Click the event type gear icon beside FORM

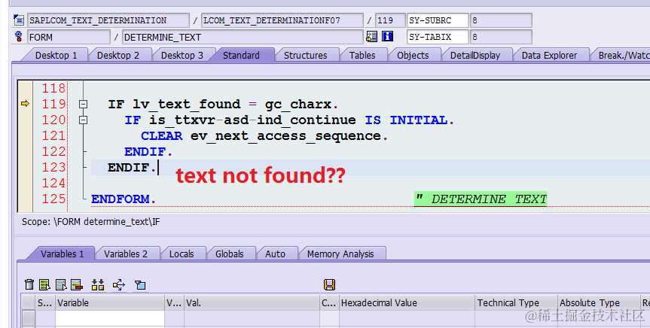[x=19, y=37]
